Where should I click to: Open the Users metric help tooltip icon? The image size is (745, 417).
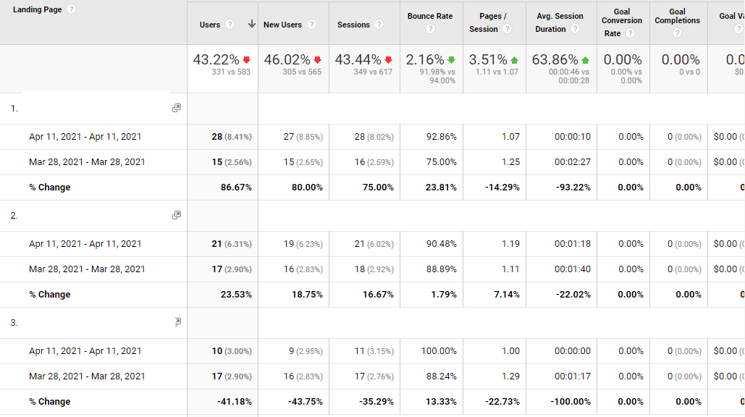(x=230, y=25)
